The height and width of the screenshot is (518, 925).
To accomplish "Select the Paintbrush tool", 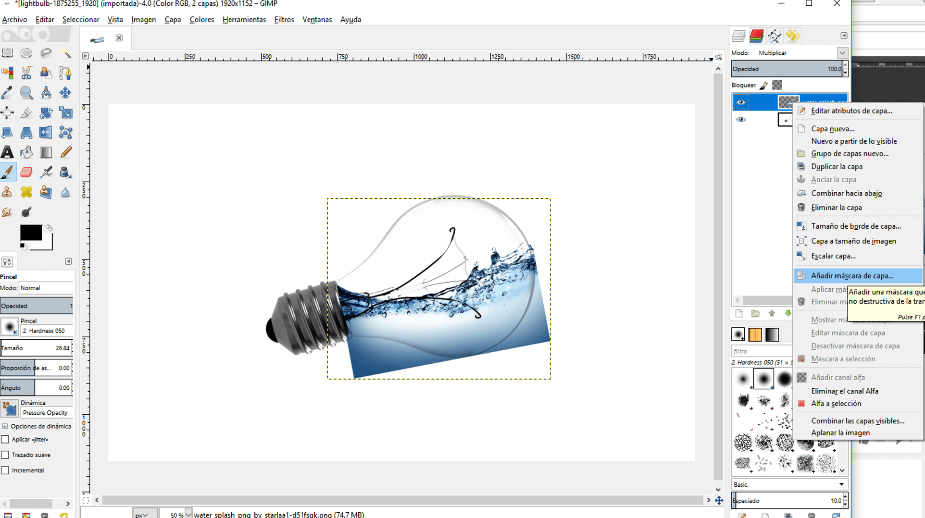I will (x=7, y=172).
